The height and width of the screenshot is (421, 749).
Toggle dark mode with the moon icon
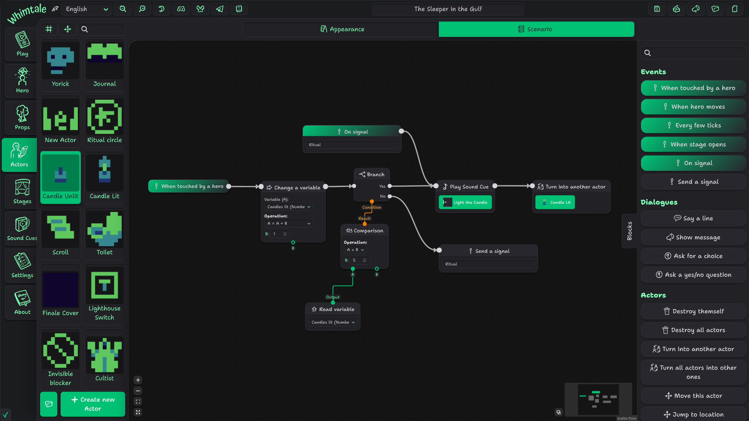pos(161,9)
